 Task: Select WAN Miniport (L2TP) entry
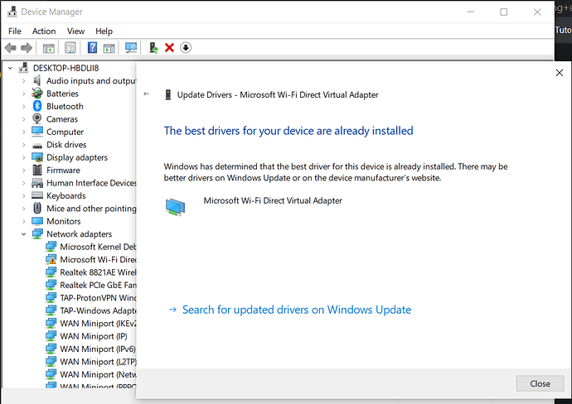pos(98,362)
